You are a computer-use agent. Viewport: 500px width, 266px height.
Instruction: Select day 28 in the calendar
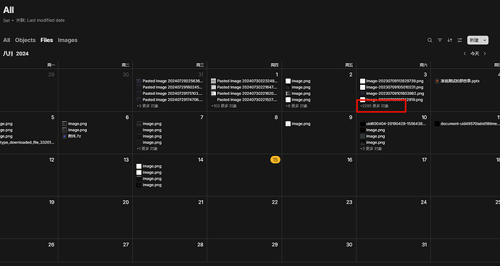pos(200,245)
